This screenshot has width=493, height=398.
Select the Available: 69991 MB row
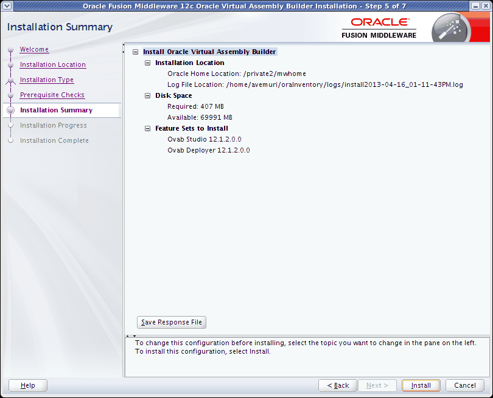[200, 118]
